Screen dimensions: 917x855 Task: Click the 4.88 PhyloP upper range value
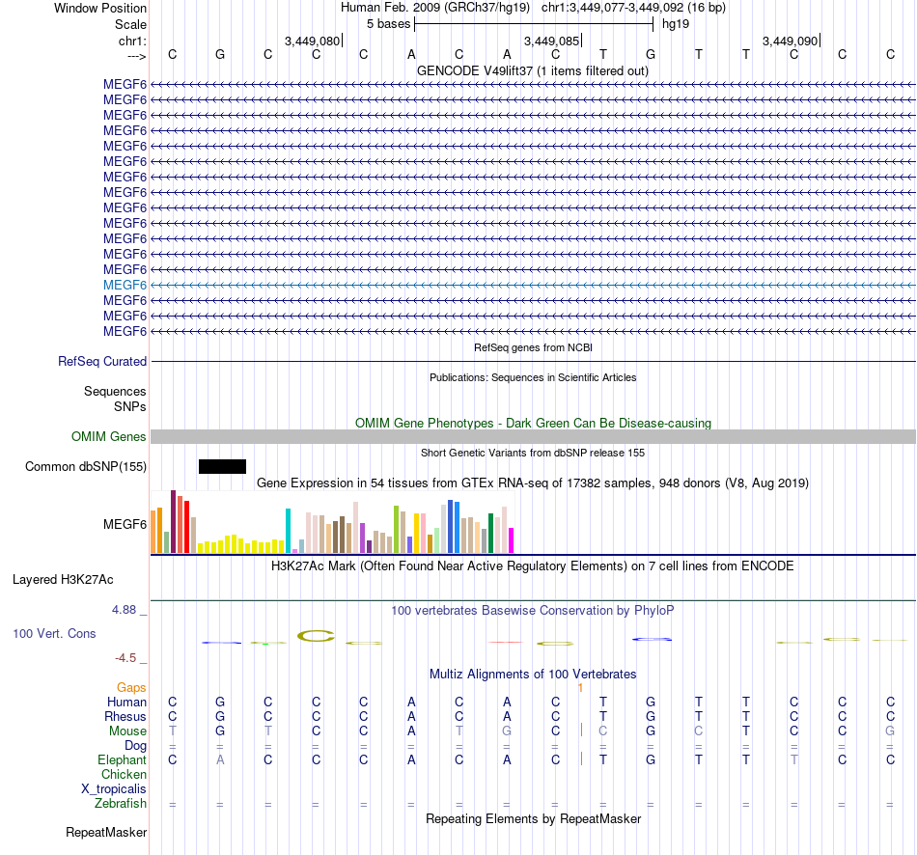[124, 610]
